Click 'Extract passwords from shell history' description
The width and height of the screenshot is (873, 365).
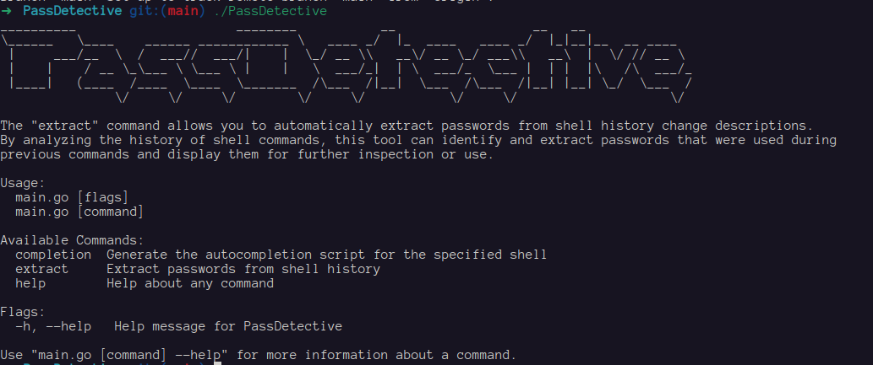point(243,270)
